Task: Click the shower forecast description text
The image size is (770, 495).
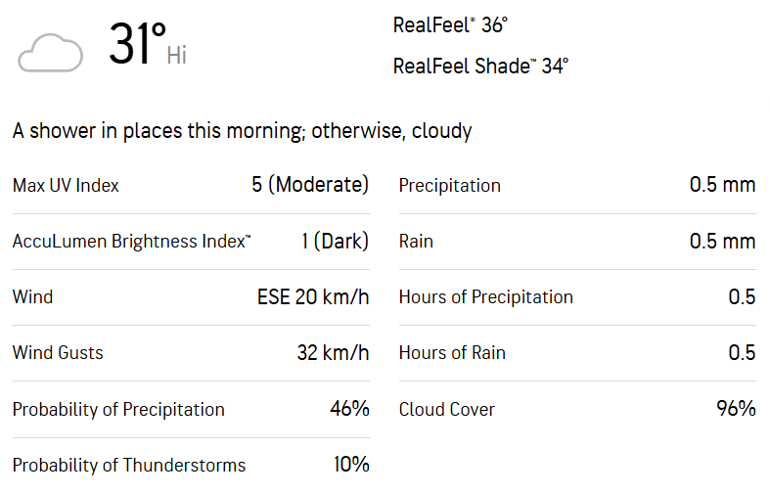Action: click(242, 131)
